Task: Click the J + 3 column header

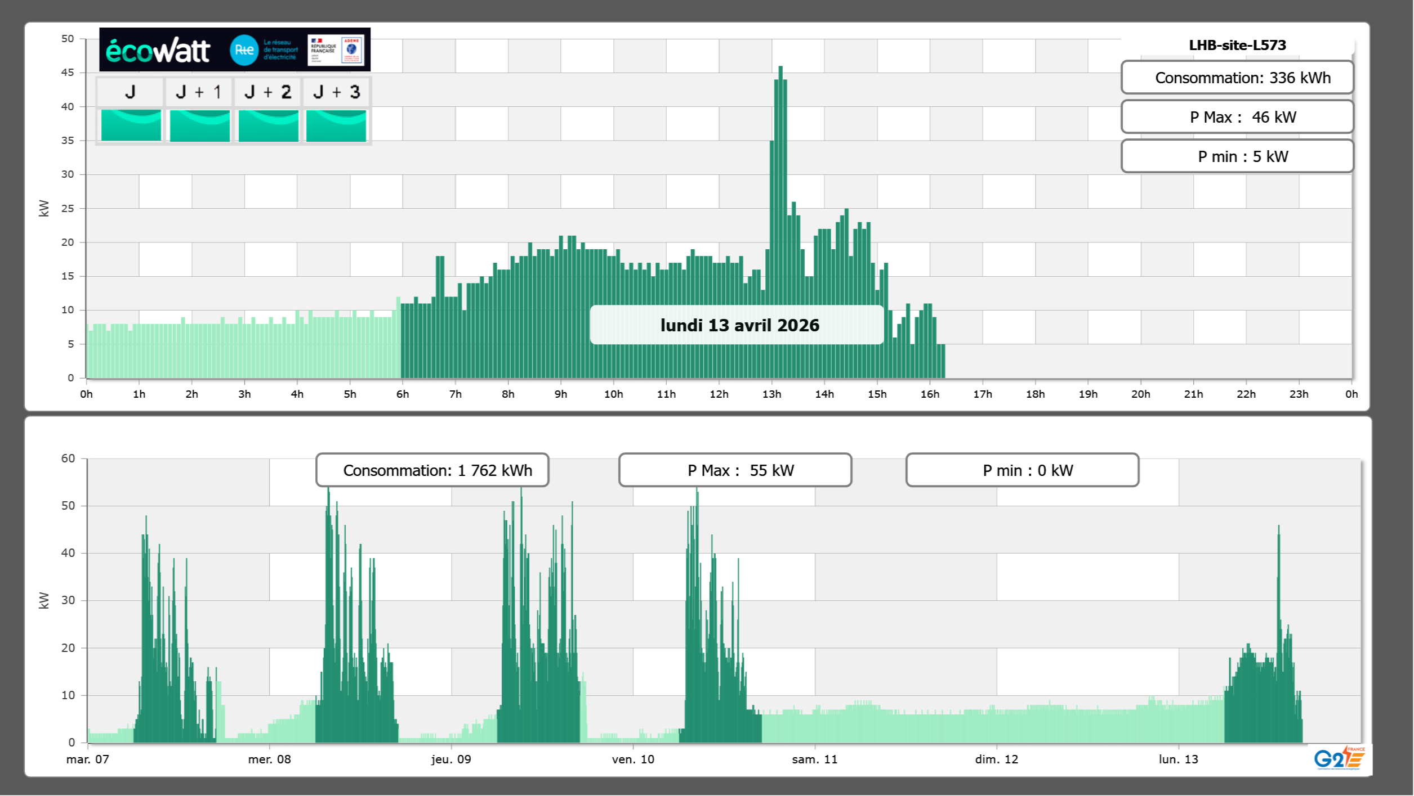Action: [x=336, y=92]
